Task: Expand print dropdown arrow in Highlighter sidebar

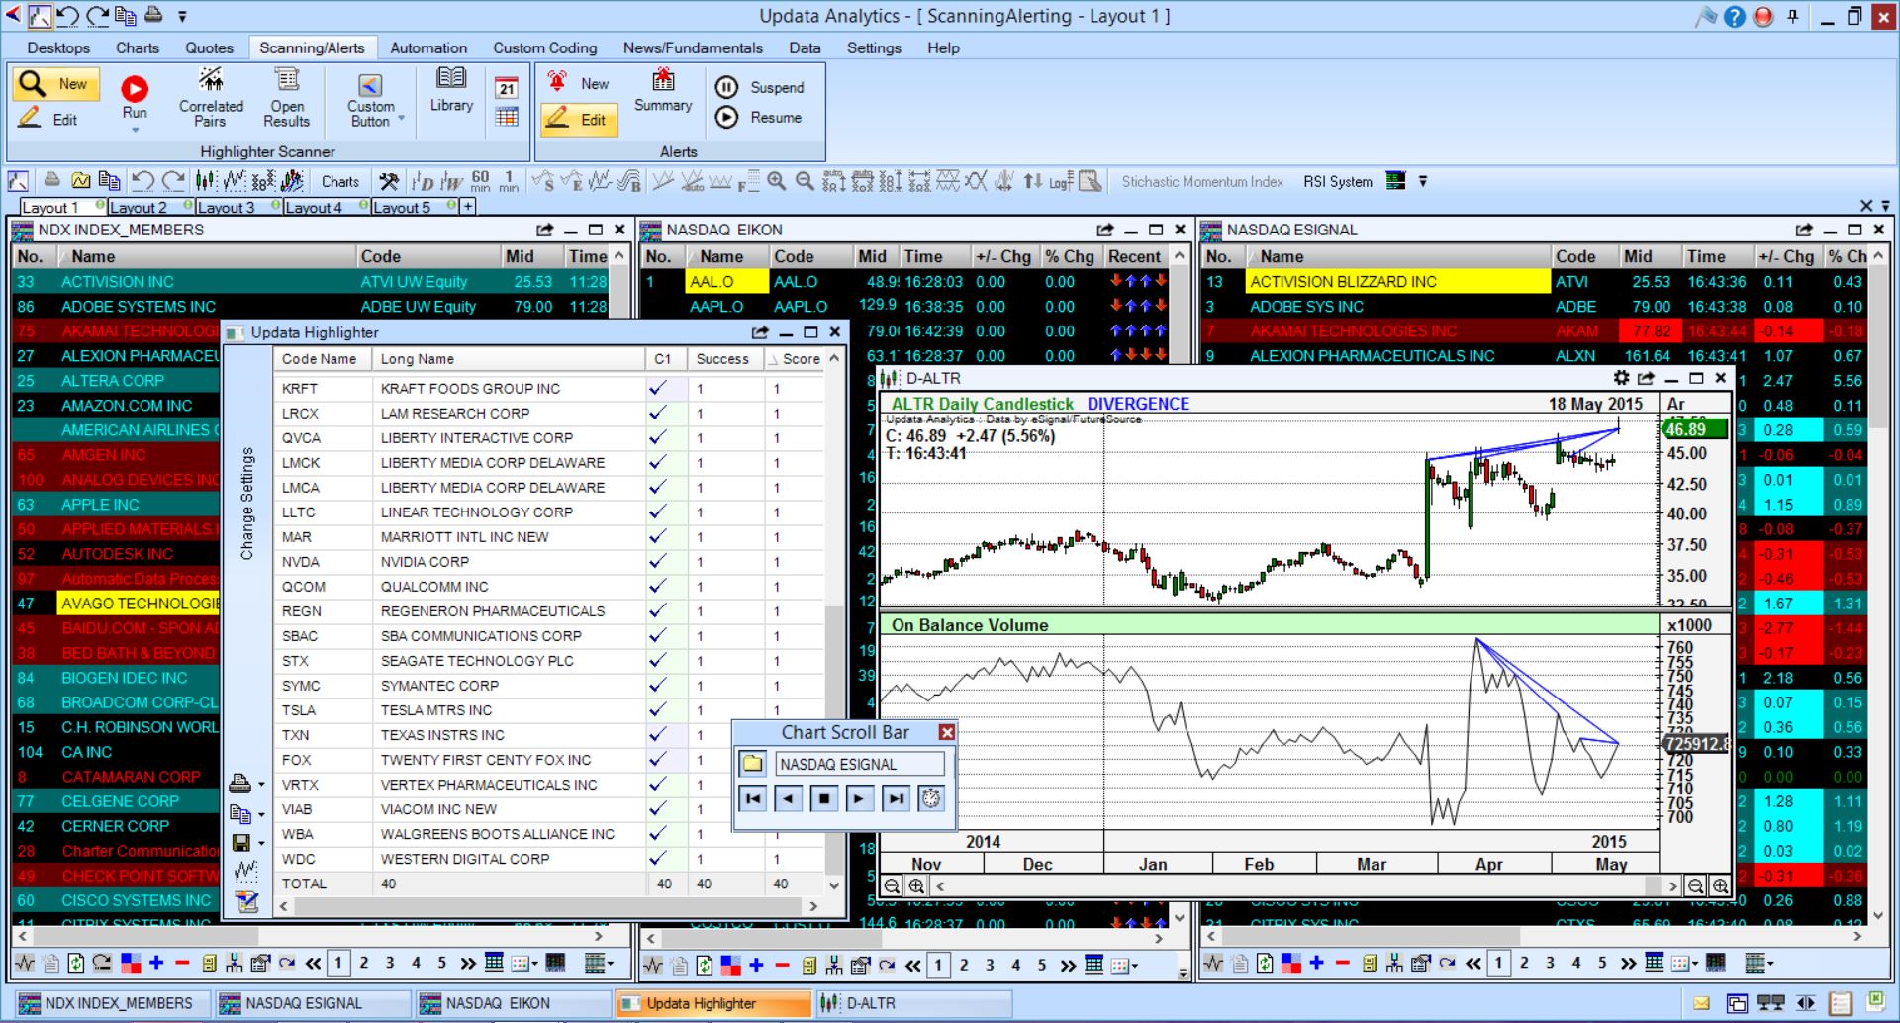Action: point(261,785)
